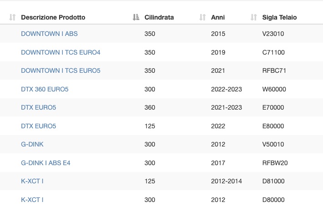The height and width of the screenshot is (212, 323).
Task: Click Cilindrata column header text
Action: coord(159,17)
